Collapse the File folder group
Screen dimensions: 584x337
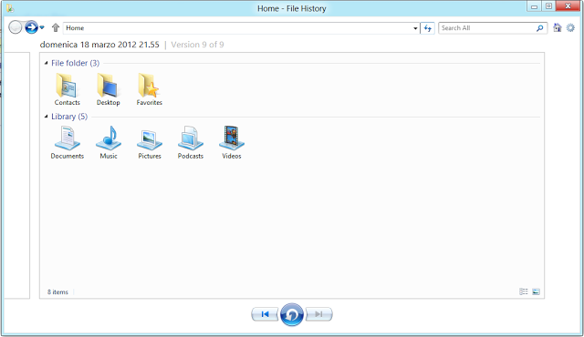pyautogui.click(x=47, y=63)
